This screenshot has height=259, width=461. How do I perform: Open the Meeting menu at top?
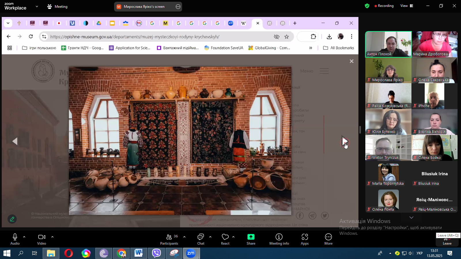tap(57, 7)
